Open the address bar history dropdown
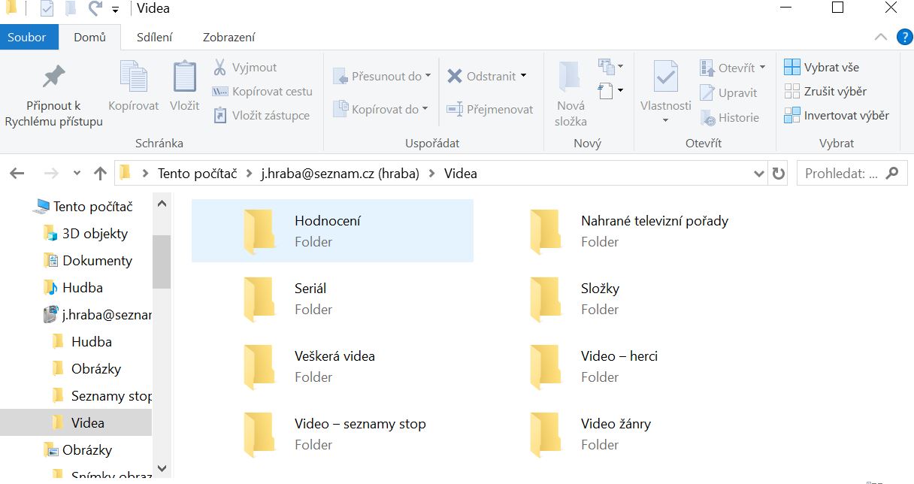The image size is (914, 484). click(759, 174)
